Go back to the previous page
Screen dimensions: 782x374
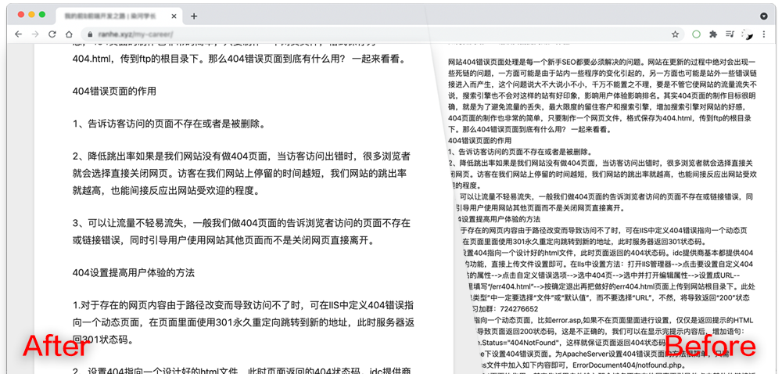click(x=19, y=34)
